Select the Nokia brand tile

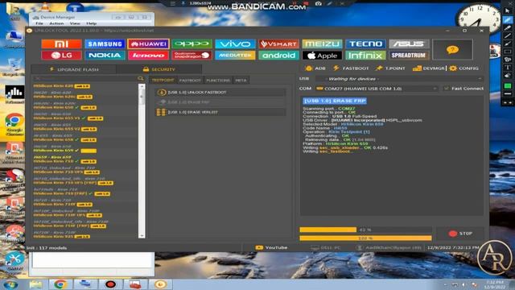(x=105, y=56)
